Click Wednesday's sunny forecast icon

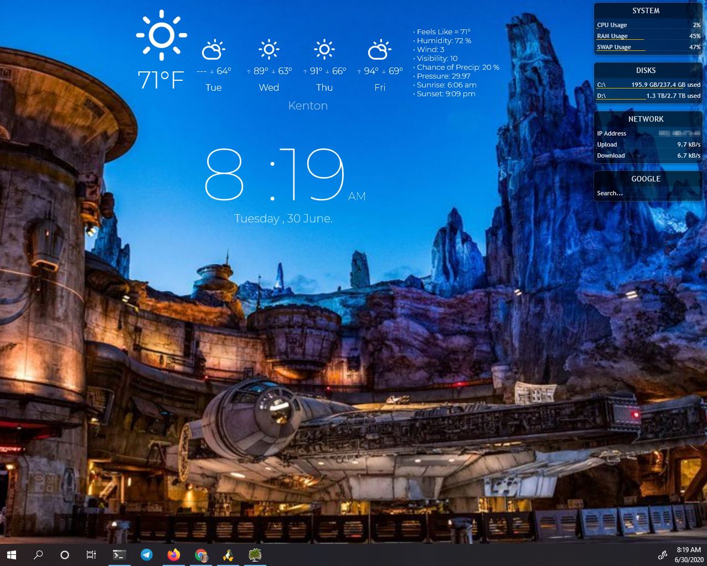[x=269, y=50]
